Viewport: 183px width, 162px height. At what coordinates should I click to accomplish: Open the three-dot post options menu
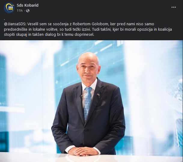pos(174,7)
